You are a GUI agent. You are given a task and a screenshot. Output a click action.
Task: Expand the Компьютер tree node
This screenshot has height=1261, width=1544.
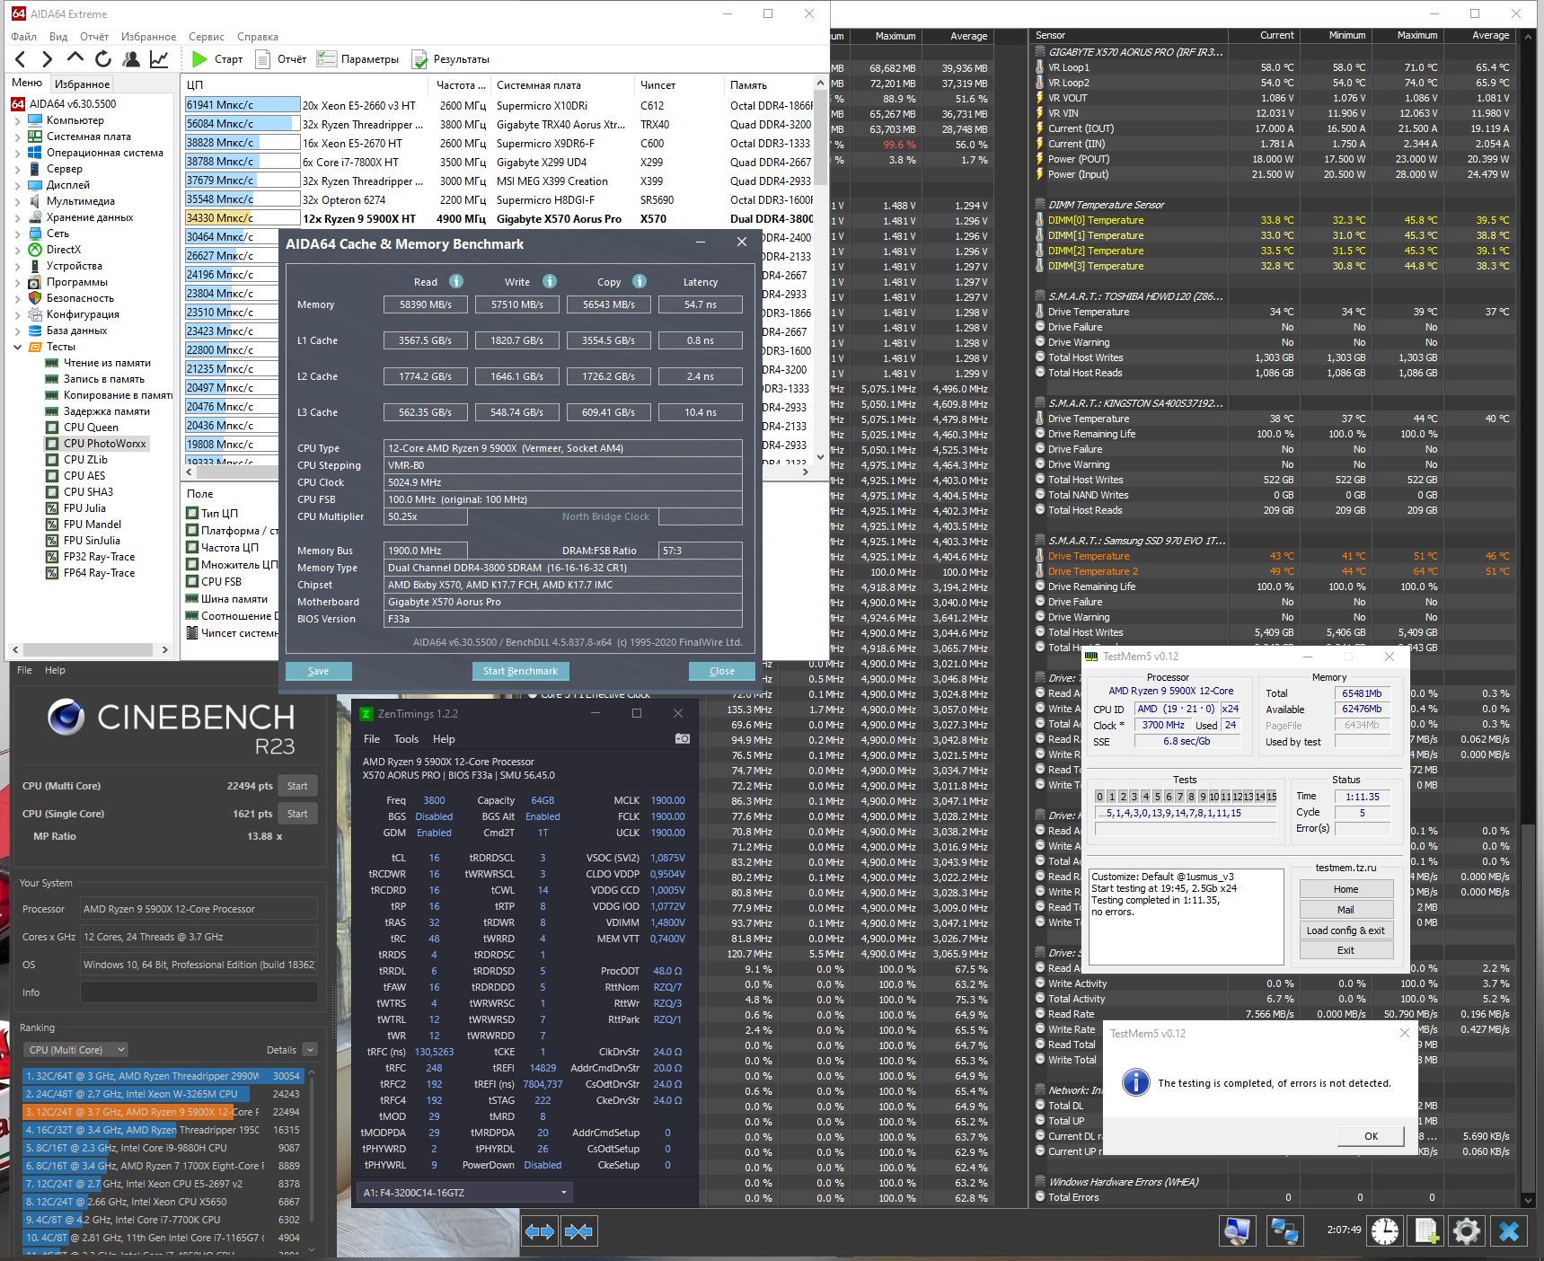point(17,120)
